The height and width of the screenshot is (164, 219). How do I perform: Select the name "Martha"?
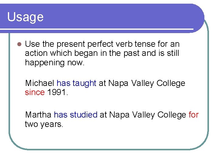(x=38, y=115)
